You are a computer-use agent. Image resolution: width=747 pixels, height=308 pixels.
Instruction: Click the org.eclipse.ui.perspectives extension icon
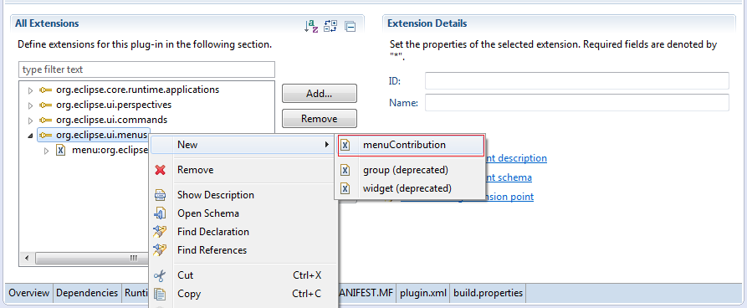[x=45, y=105]
